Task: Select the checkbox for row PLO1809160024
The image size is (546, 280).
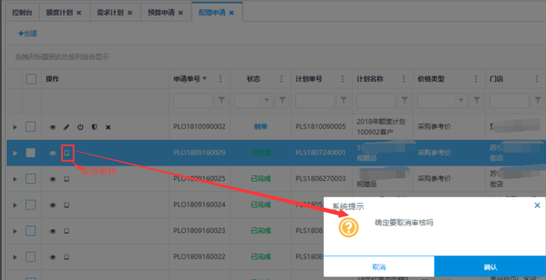Action: [x=31, y=205]
